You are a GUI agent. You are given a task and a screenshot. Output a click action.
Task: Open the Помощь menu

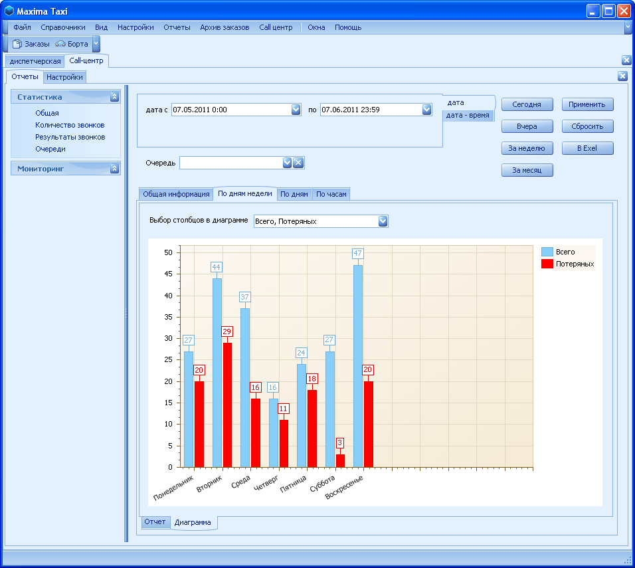[348, 27]
